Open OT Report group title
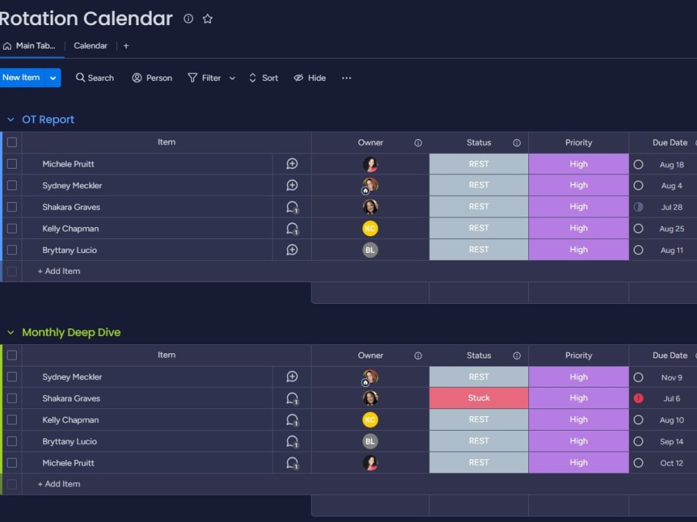This screenshot has height=522, width=697. (48, 120)
